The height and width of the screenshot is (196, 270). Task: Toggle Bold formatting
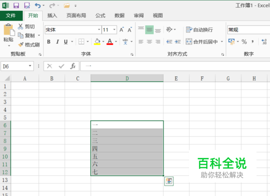[x=49, y=42]
